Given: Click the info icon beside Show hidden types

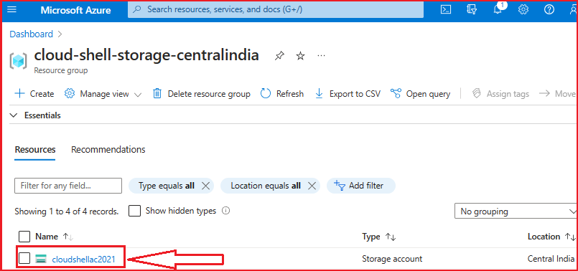Looking at the screenshot, I should (x=226, y=211).
